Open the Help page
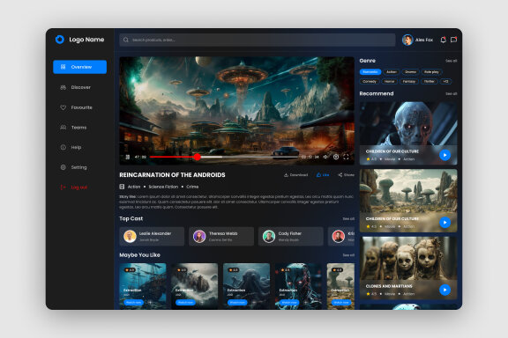The height and width of the screenshot is (338, 508). click(x=76, y=148)
